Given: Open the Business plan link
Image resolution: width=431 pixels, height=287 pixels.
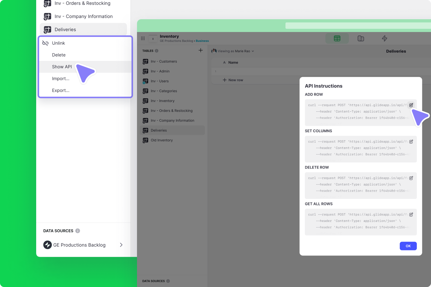Looking at the screenshot, I should [202, 41].
